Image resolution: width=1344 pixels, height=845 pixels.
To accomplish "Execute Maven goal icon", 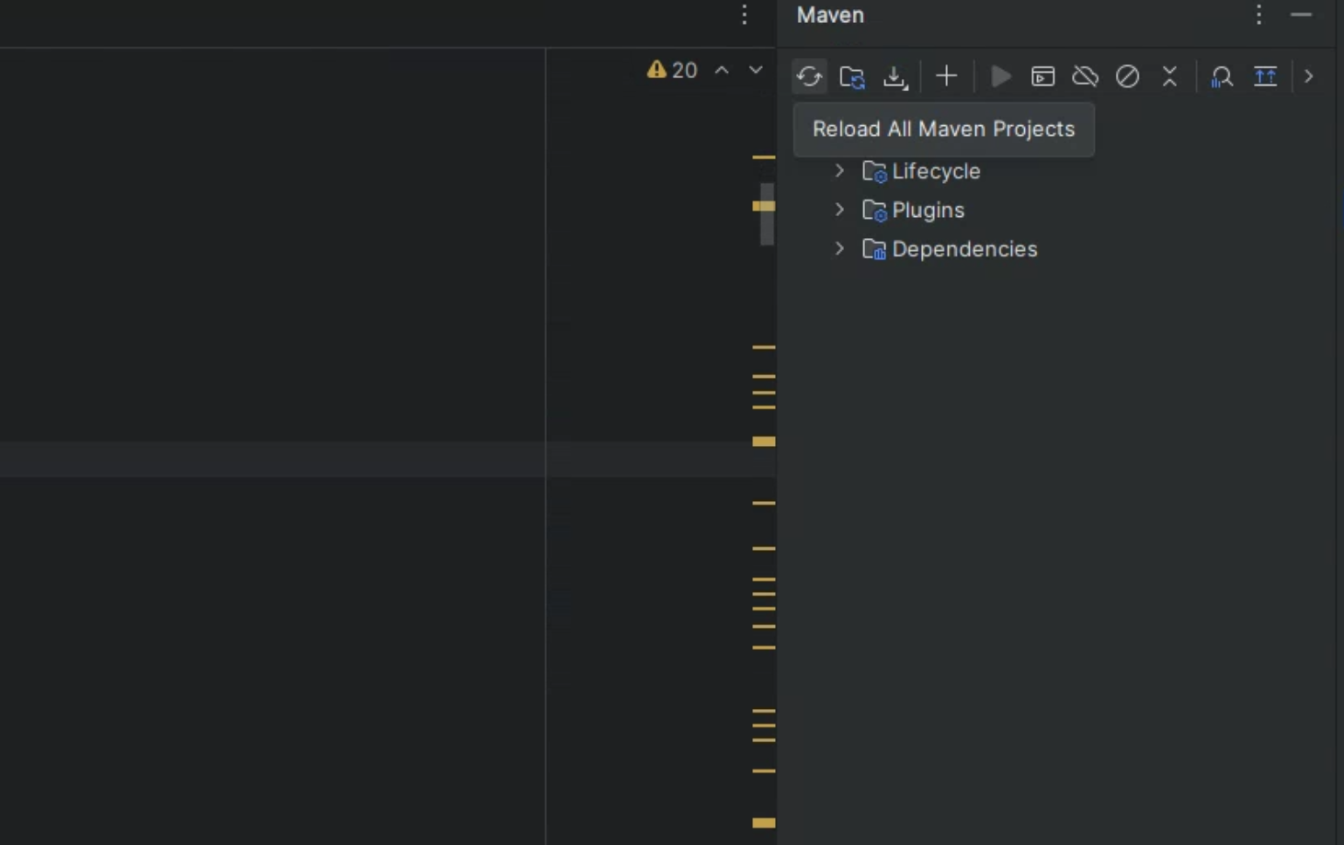I will pyautogui.click(x=1042, y=76).
